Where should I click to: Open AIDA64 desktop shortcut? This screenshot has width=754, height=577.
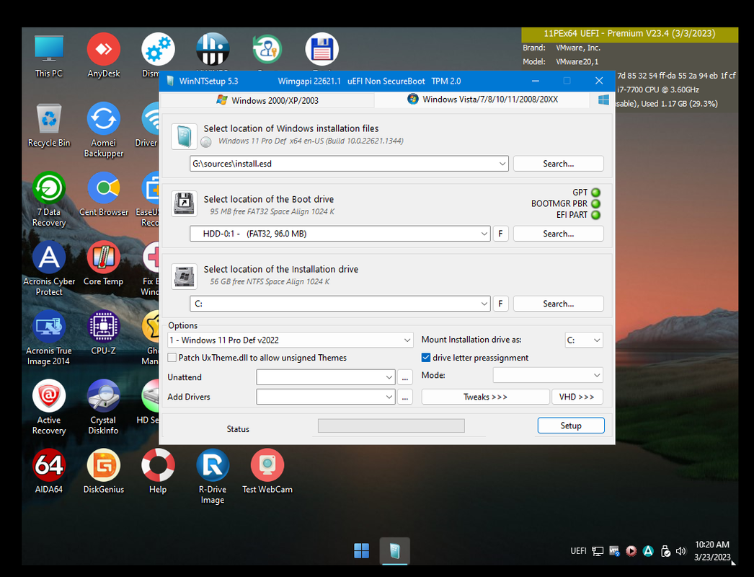tap(48, 472)
